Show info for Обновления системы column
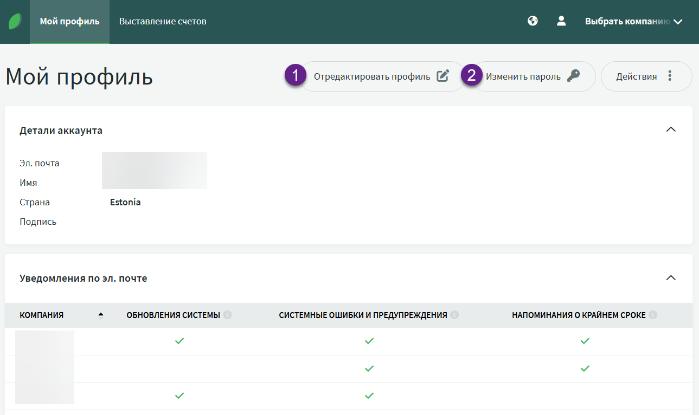The height and width of the screenshot is (415, 699). pyautogui.click(x=227, y=315)
